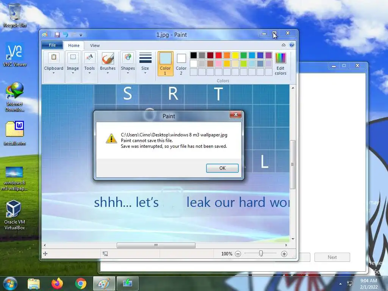Click the 100% zoom level text
Image resolution: width=388 pixels, height=291 pixels.
click(x=227, y=253)
